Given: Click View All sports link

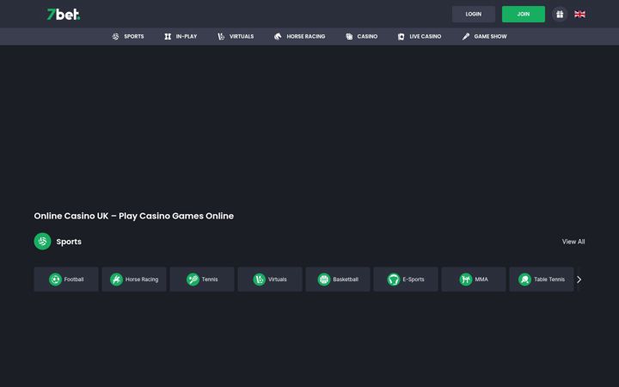Looking at the screenshot, I should point(573,242).
